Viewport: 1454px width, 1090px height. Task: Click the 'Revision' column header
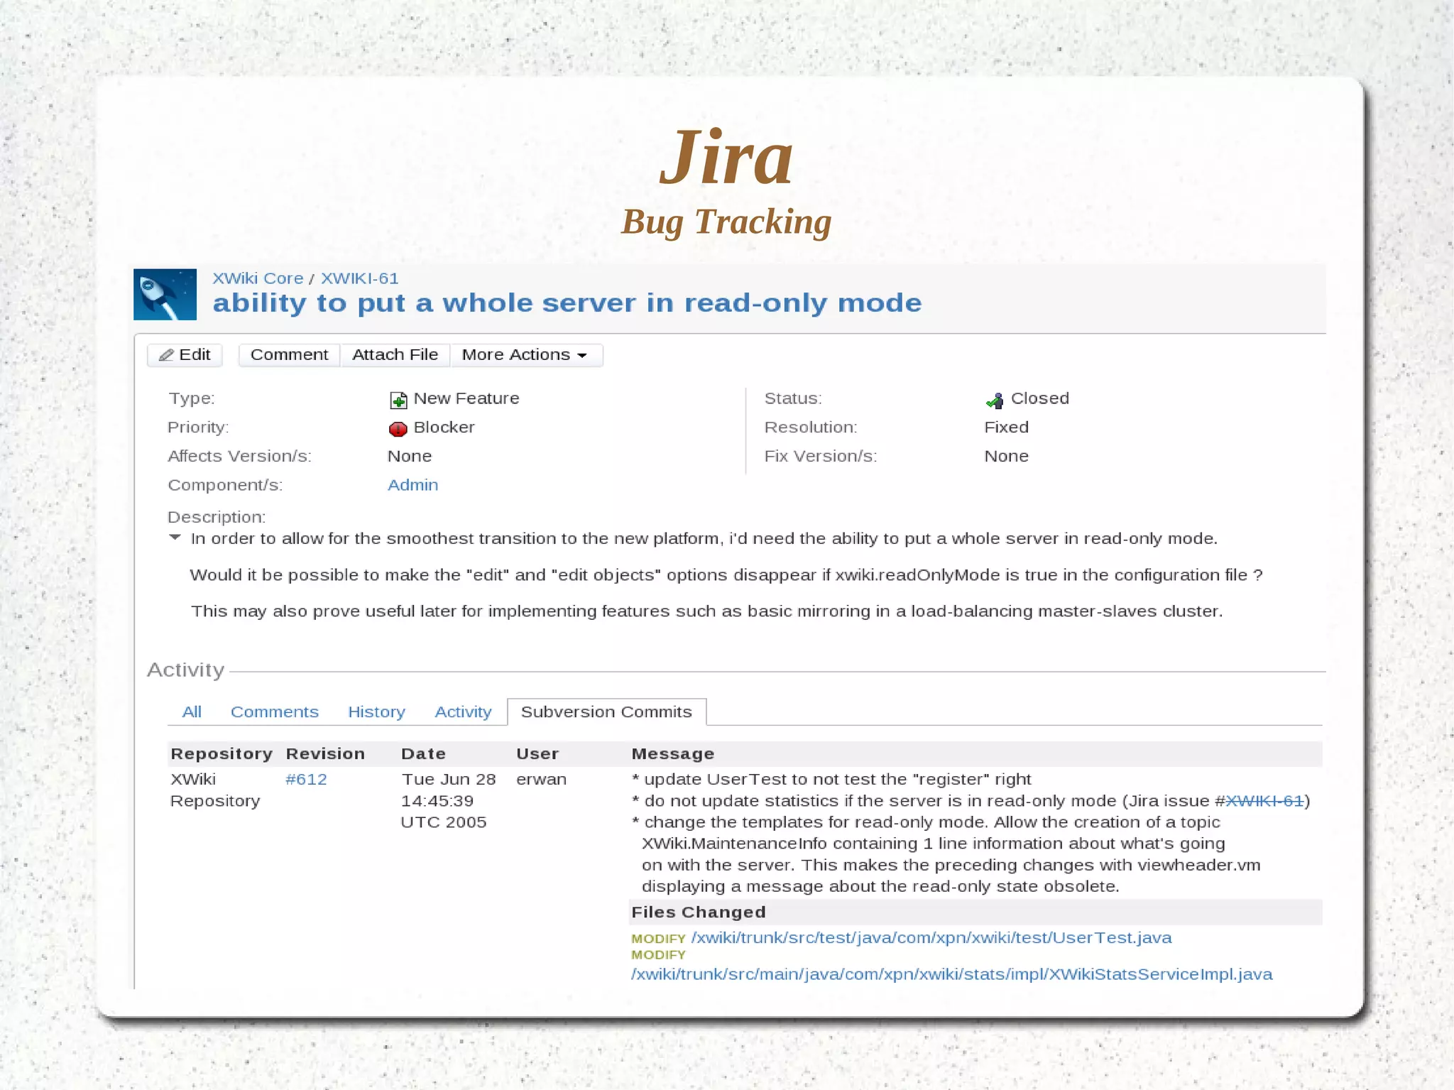point(325,753)
